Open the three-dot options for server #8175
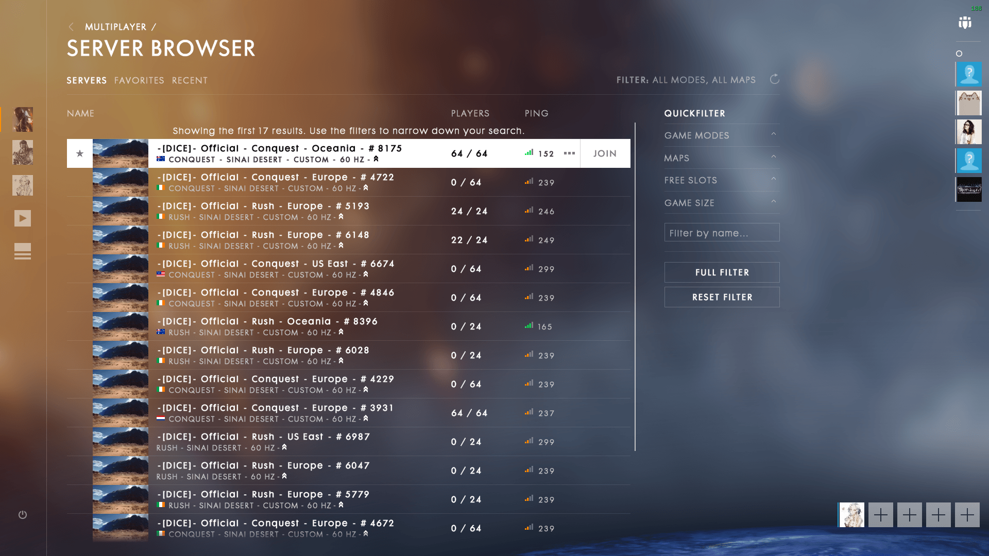Viewport: 989px width, 556px height. click(x=569, y=153)
